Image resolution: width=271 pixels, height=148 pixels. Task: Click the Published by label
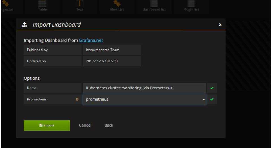click(x=37, y=50)
